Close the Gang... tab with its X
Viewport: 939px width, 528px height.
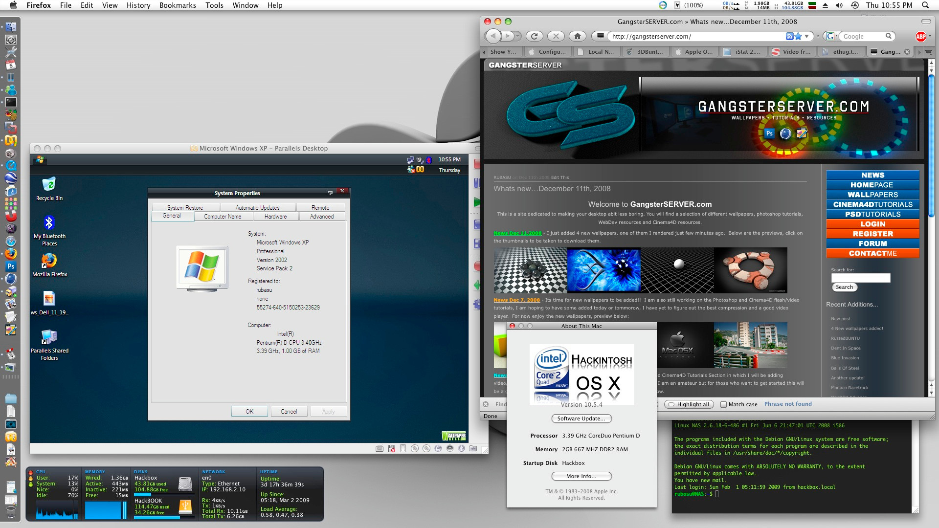click(x=907, y=52)
